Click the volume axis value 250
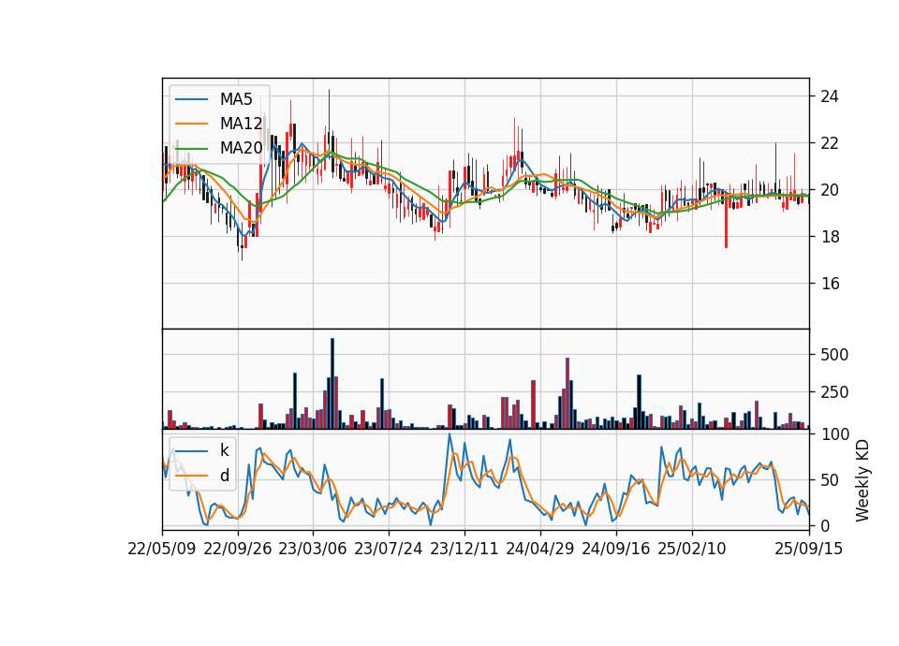 tap(834, 392)
